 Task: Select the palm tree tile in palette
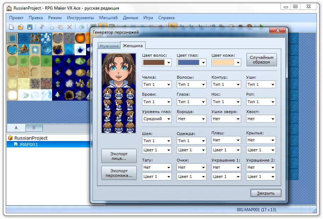[x=58, y=84]
